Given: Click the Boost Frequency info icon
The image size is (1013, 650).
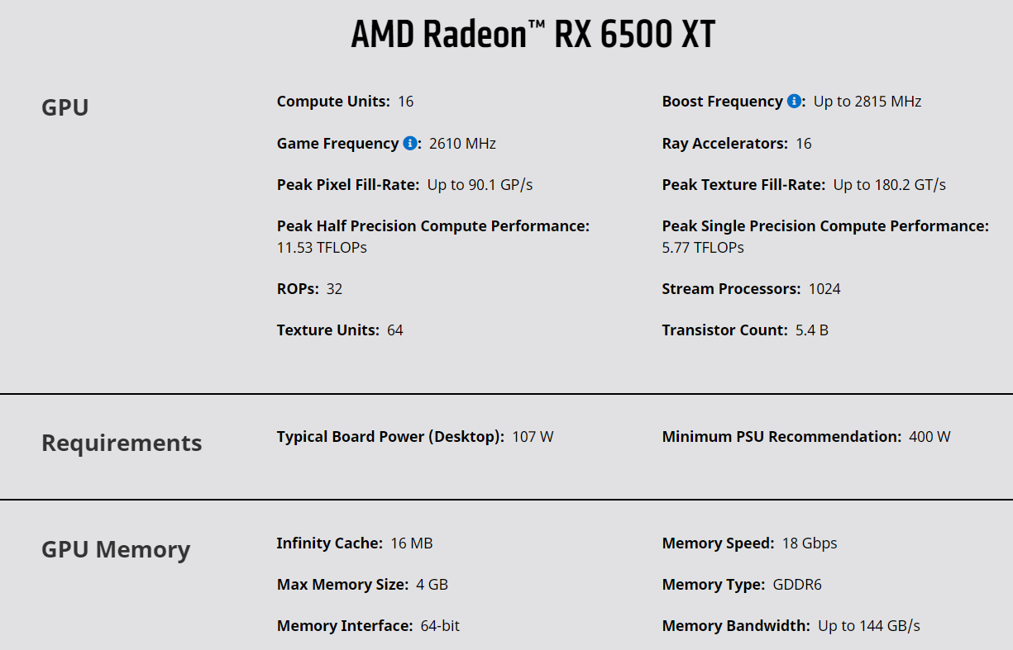Looking at the screenshot, I should point(794,101).
